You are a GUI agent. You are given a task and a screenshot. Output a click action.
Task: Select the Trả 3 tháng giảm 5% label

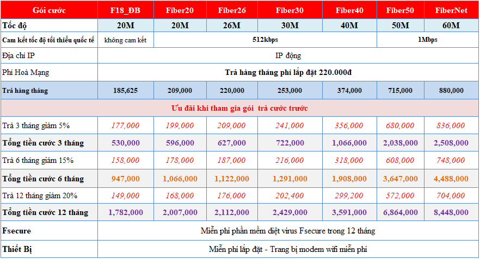point(36,125)
